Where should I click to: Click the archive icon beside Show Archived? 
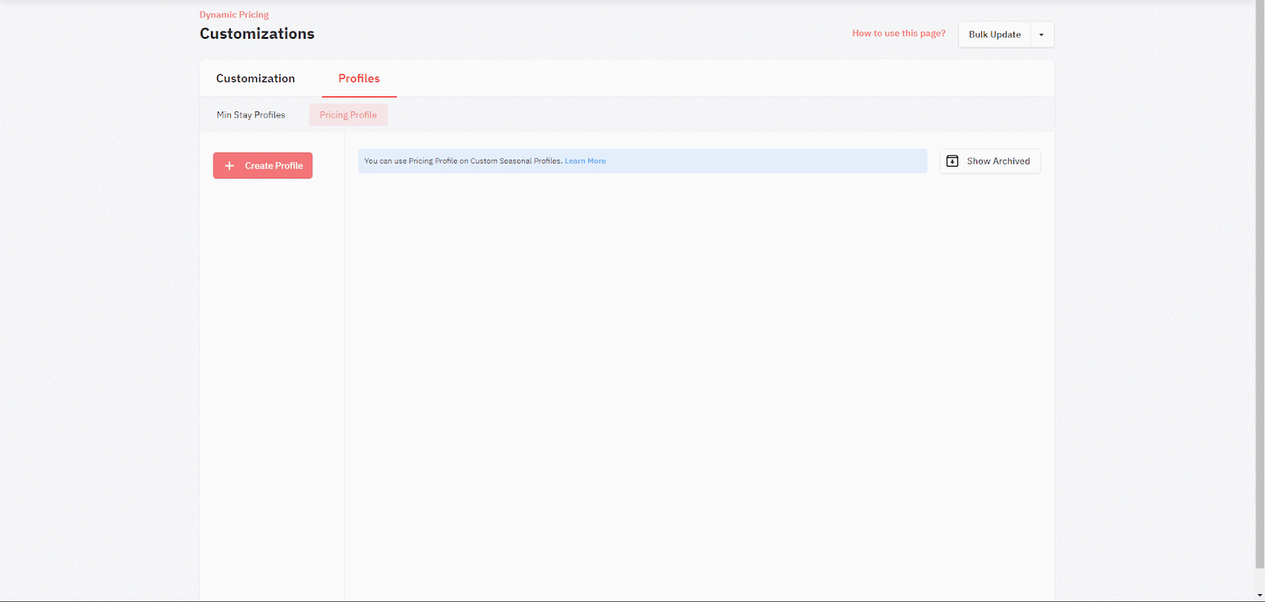click(x=953, y=161)
